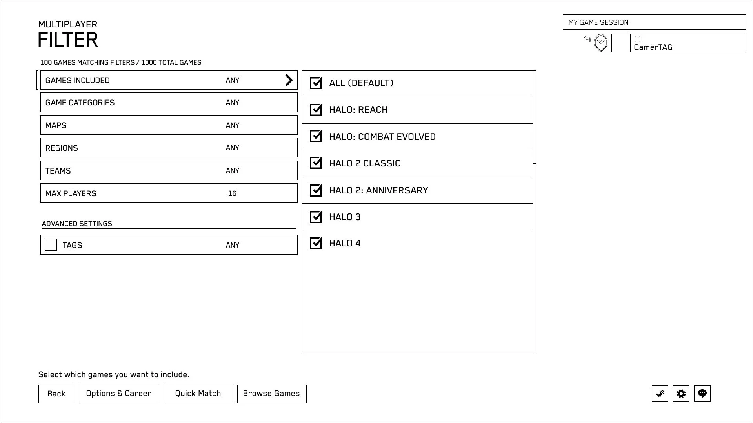Toggle the HALO 4 checkbox
The height and width of the screenshot is (423, 753).
[316, 243]
